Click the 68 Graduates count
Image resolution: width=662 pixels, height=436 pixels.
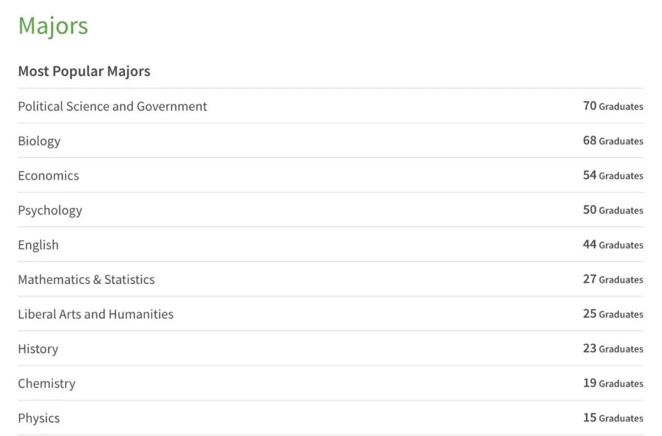tap(612, 141)
